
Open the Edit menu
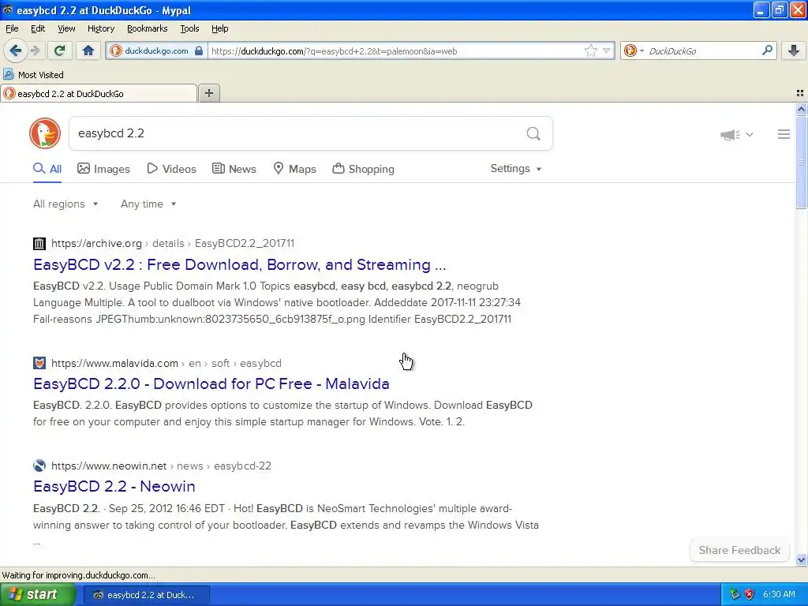38,28
